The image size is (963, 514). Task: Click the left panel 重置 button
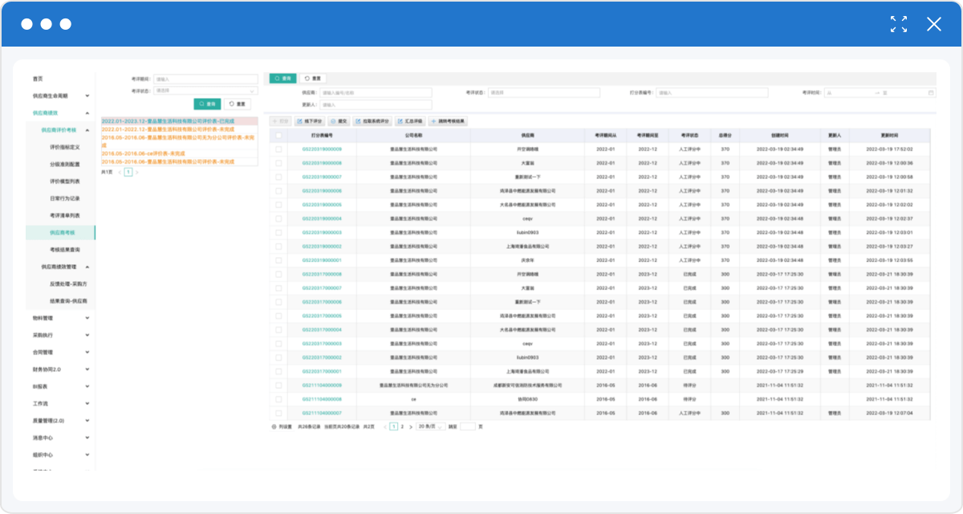click(237, 104)
